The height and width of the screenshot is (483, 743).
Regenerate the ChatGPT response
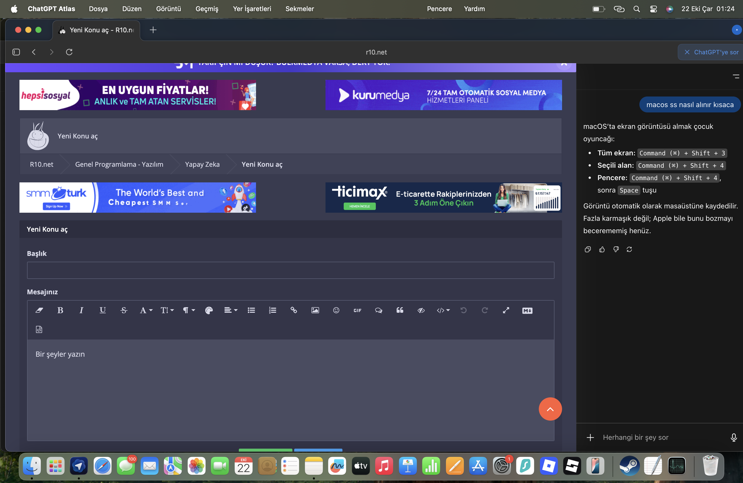click(629, 249)
